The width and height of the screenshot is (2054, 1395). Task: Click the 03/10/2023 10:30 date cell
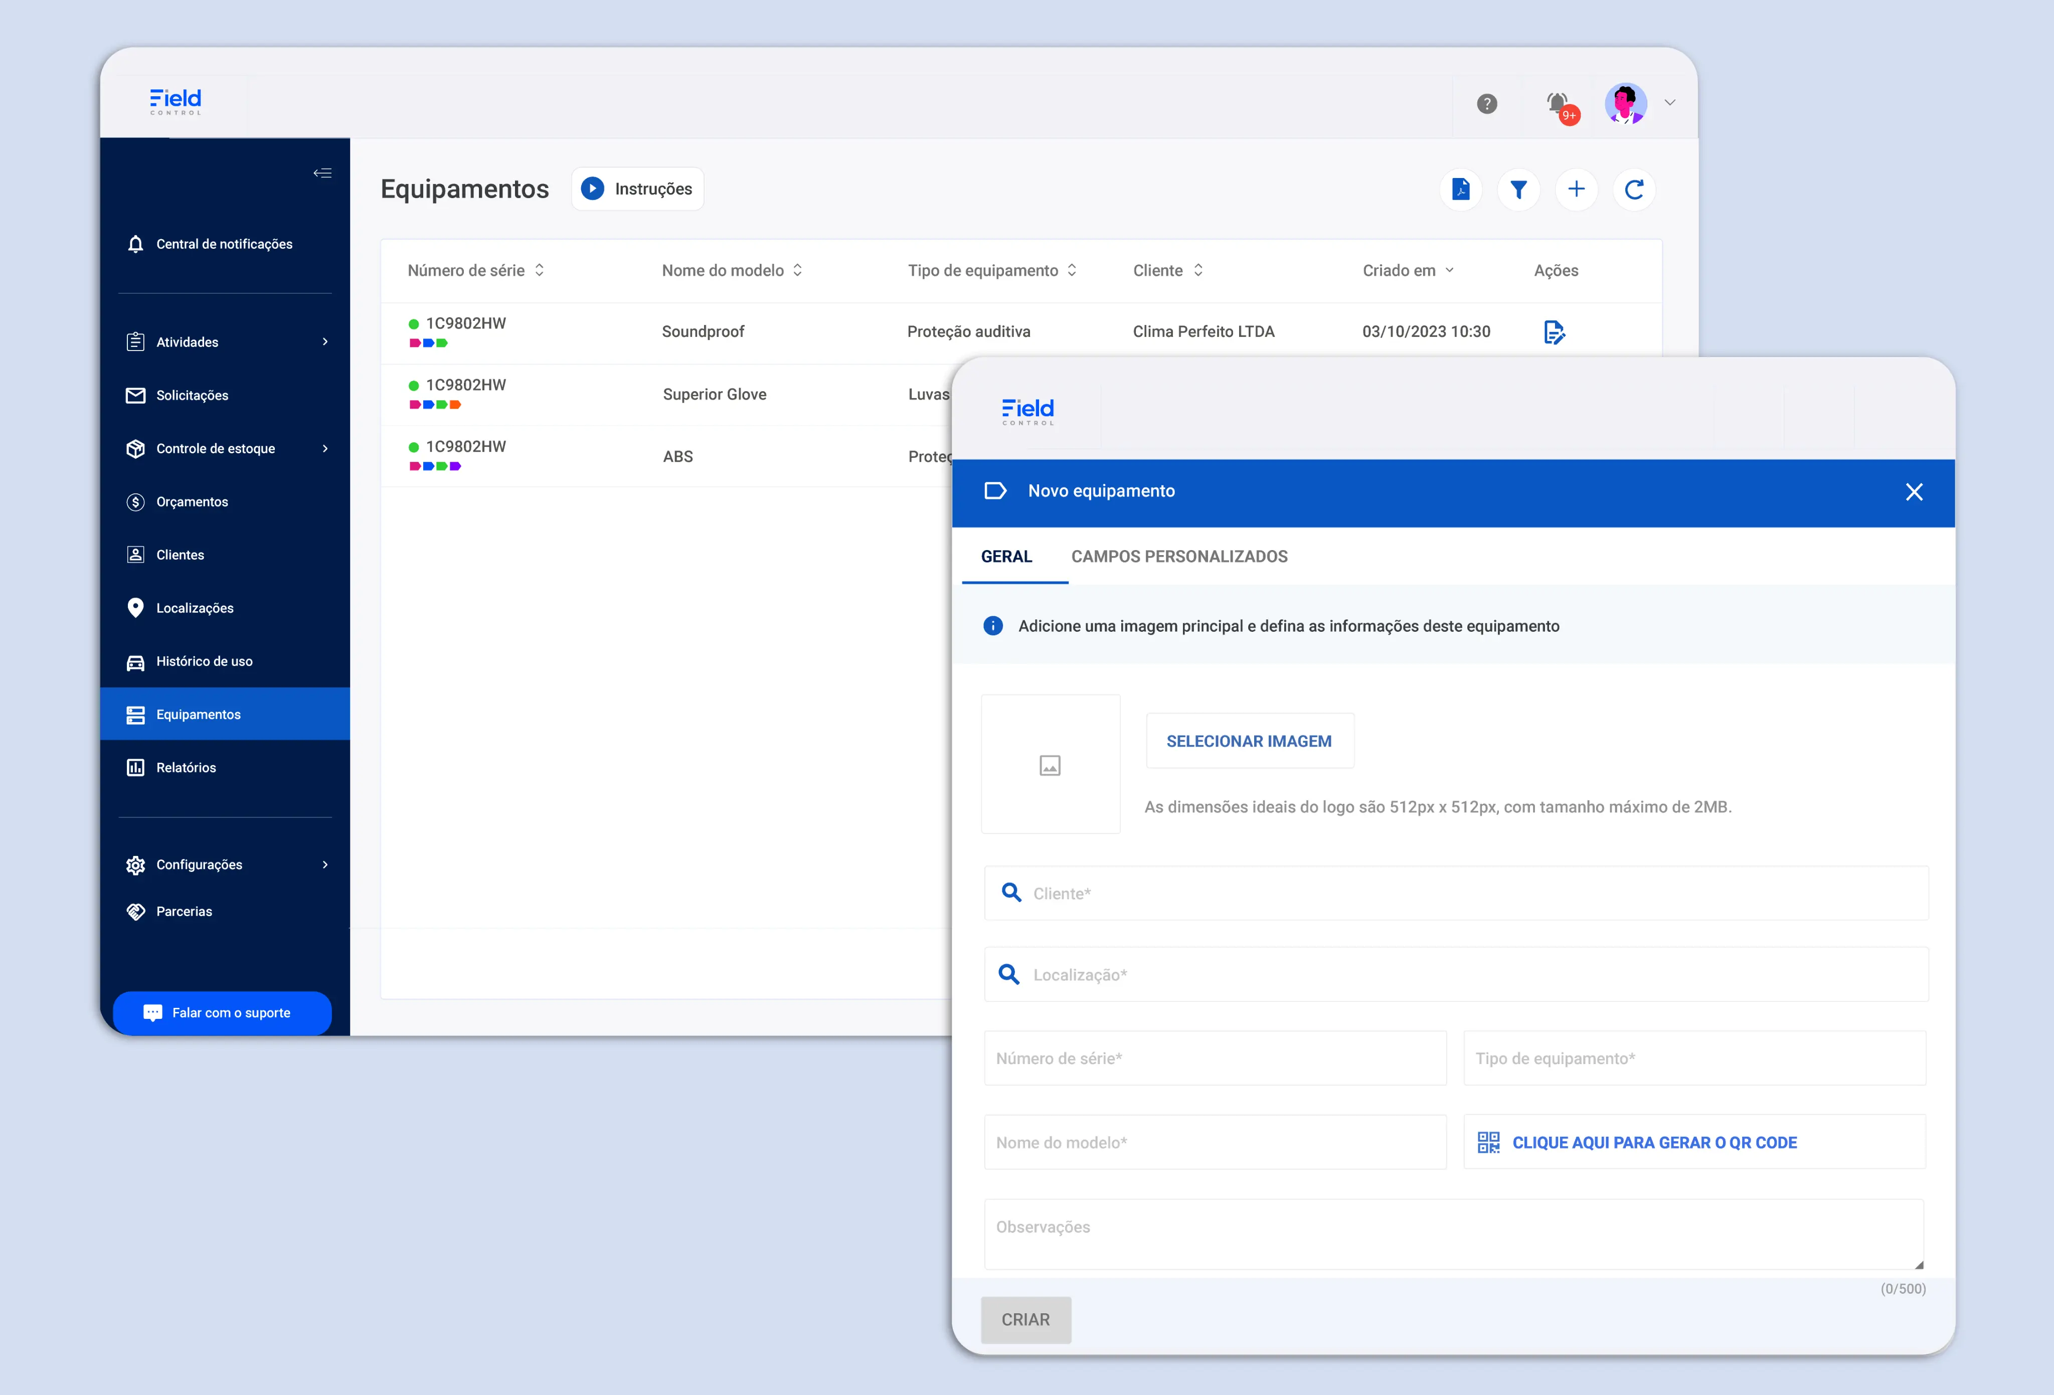click(1426, 332)
